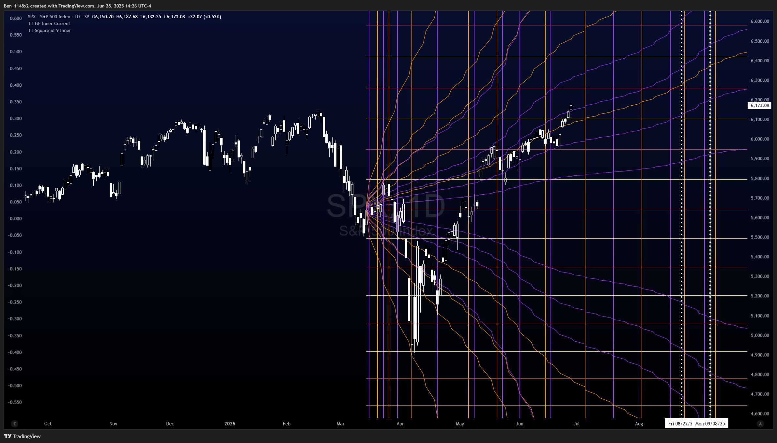Click the Aug label on time axis
The height and width of the screenshot is (443, 777).
pyautogui.click(x=639, y=424)
